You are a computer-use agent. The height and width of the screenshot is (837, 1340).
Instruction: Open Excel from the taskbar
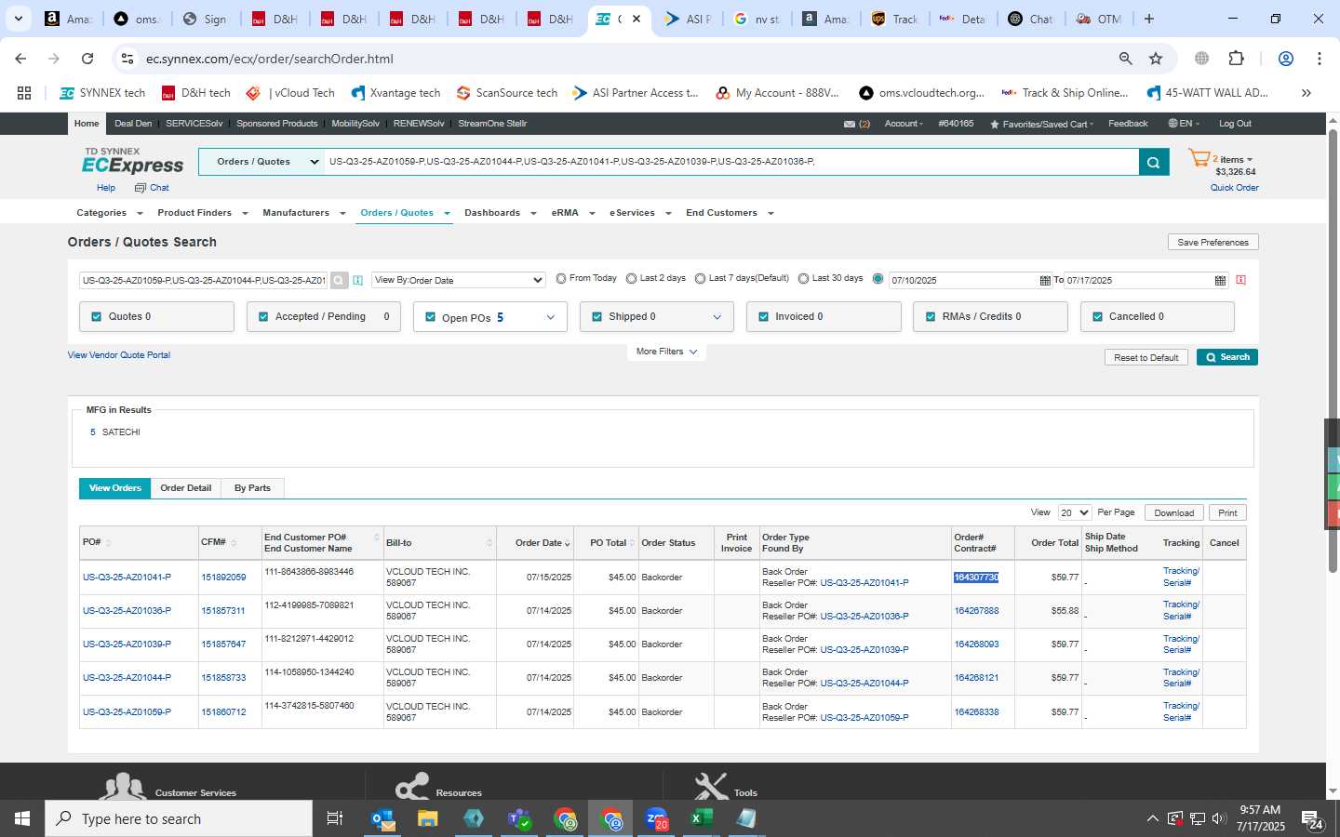702,818
